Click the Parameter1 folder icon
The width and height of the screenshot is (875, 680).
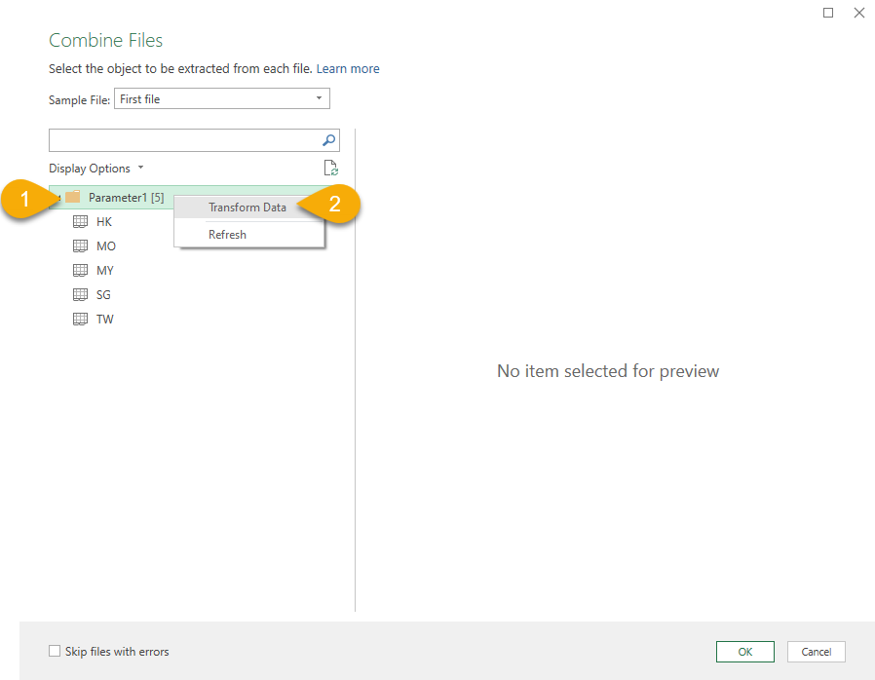coord(72,198)
